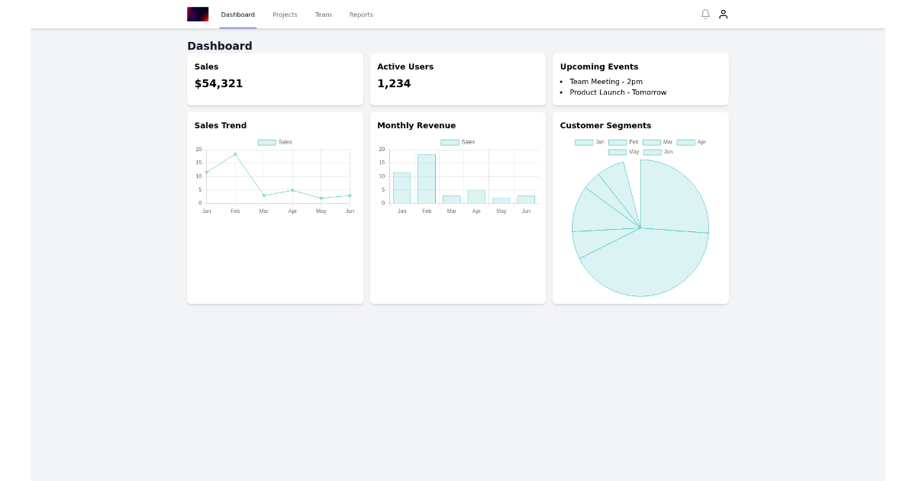Click the app logo in navbar

pyautogui.click(x=198, y=14)
